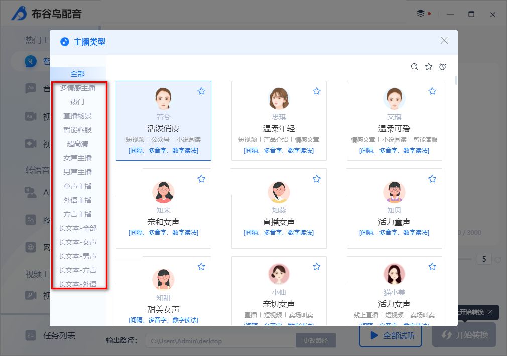Show favorited anchors via star icon in dialog header
Screen dimensions: 507x356
coord(429,67)
